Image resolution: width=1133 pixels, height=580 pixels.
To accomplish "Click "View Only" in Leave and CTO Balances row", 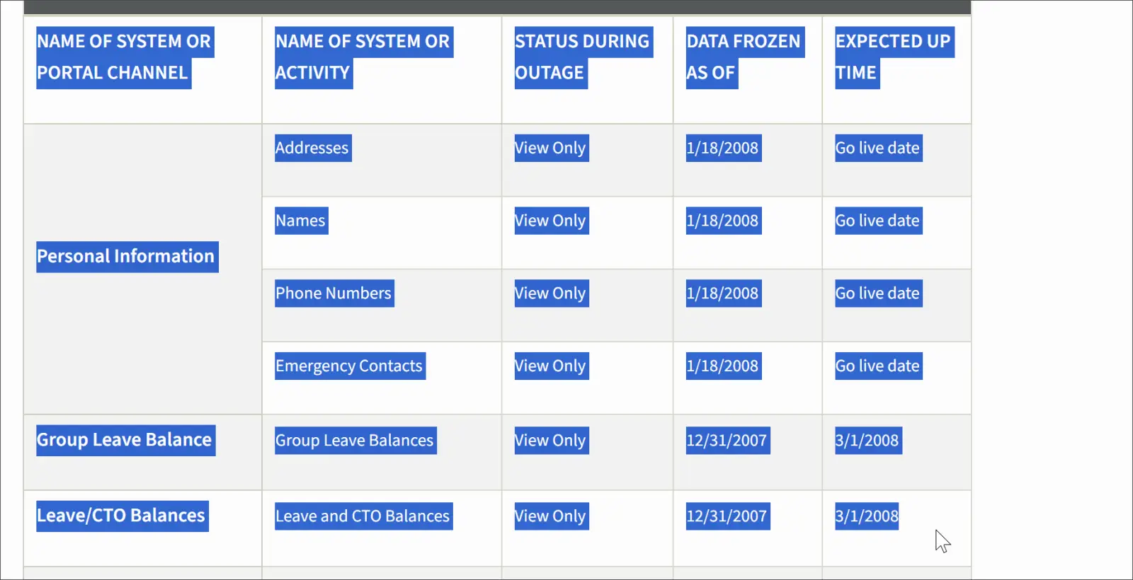I will tap(551, 516).
